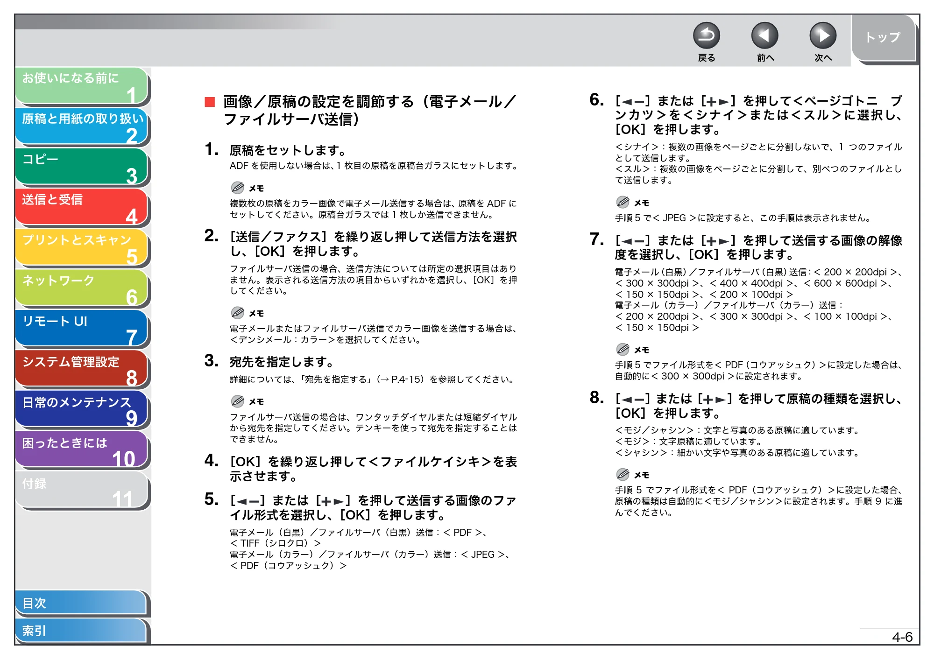Open chapter 6 ネットワーク

(x=82, y=288)
